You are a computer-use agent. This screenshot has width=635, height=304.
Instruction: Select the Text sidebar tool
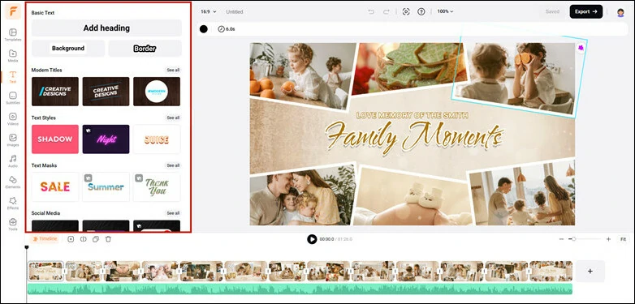pos(13,77)
